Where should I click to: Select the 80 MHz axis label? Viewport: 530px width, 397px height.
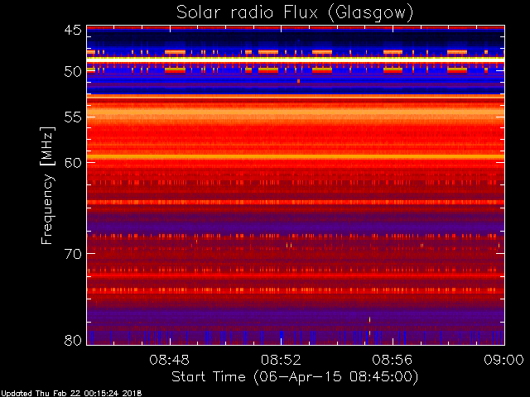[73, 340]
